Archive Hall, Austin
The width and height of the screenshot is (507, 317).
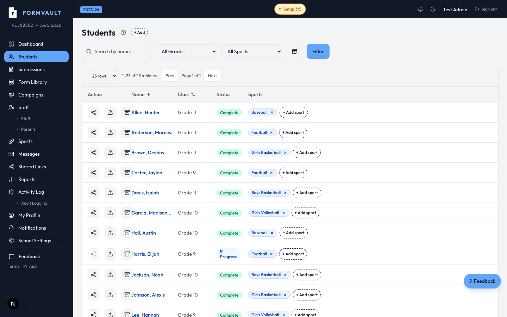pos(127,233)
